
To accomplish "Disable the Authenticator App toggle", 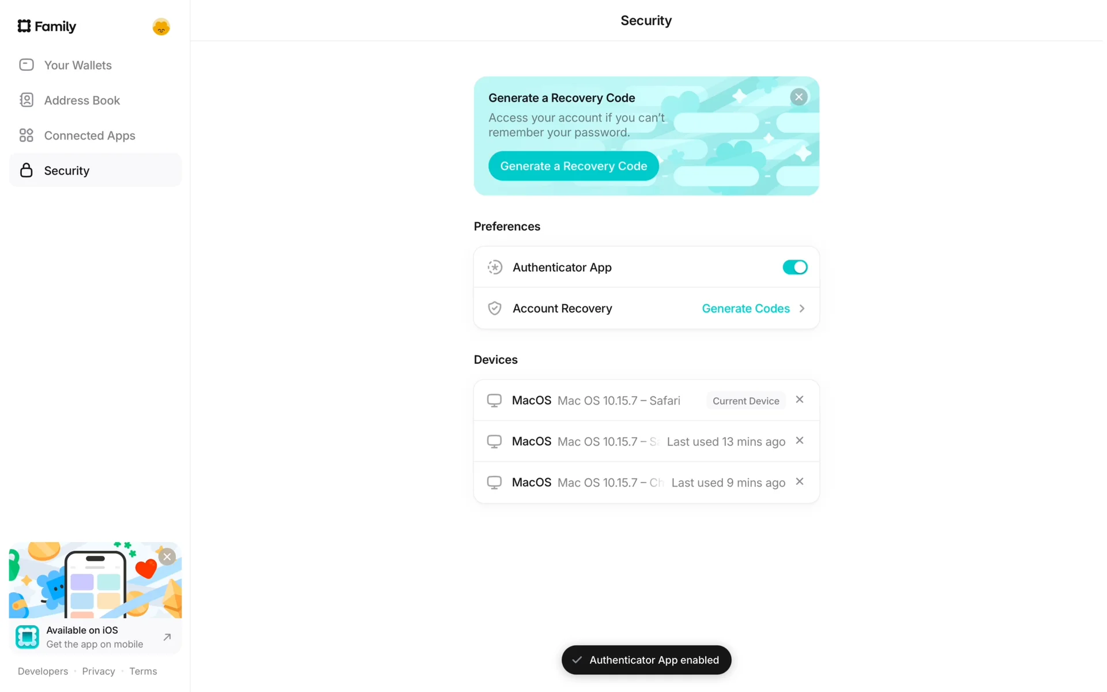I will coord(795,267).
